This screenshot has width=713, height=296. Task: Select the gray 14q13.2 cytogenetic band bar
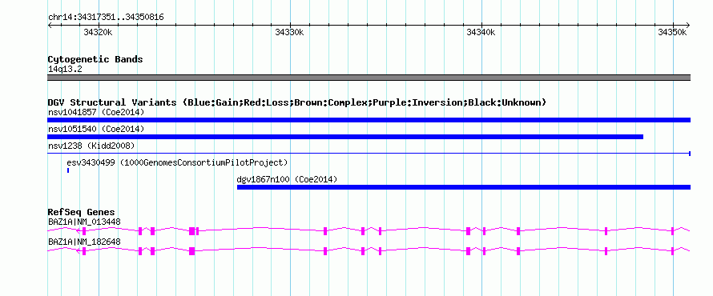(369, 78)
